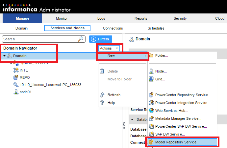Click the INTE integration service icon
The height and width of the screenshot is (148, 227).
15,70
